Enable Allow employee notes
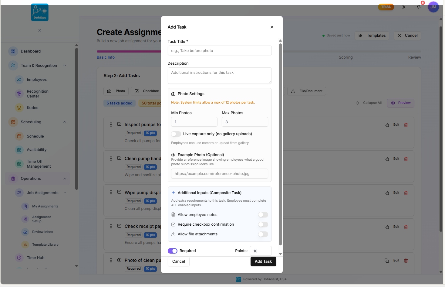The width and height of the screenshot is (445, 287). (263, 215)
